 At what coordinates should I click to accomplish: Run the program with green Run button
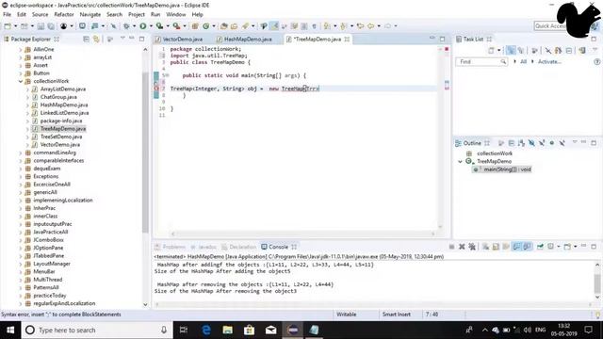coord(143,26)
